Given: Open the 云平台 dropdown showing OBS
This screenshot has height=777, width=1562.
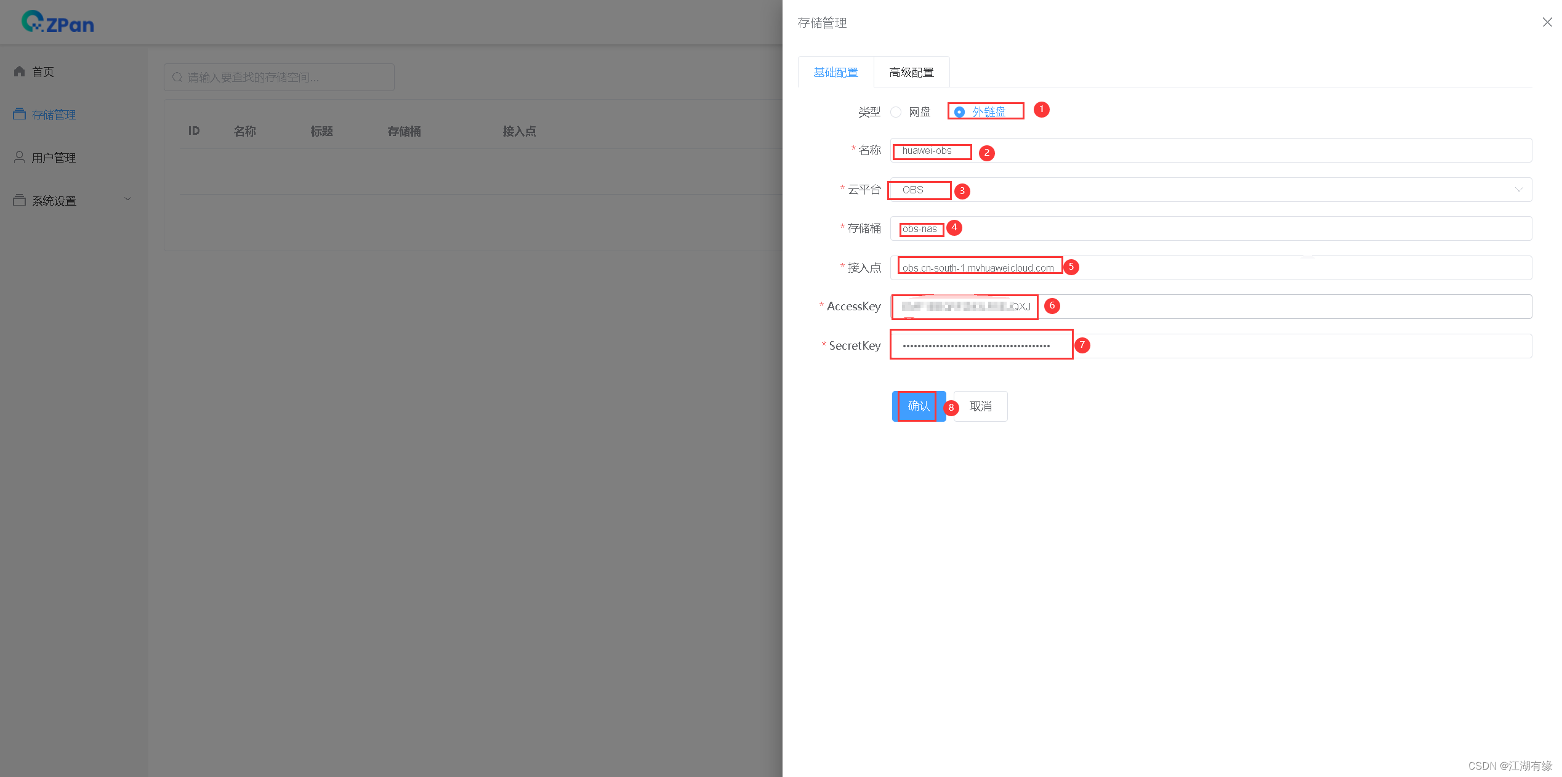Looking at the screenshot, I should (1211, 190).
